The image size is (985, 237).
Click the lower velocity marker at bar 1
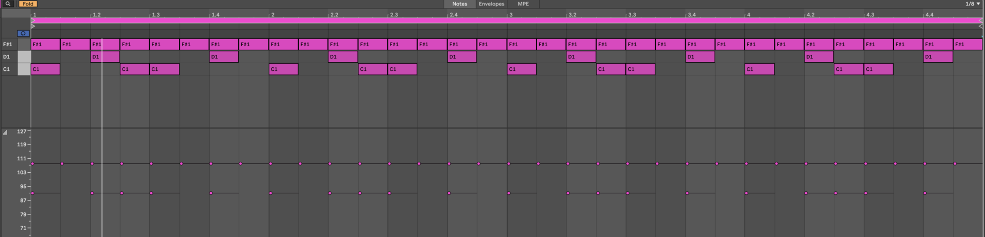[x=33, y=193]
